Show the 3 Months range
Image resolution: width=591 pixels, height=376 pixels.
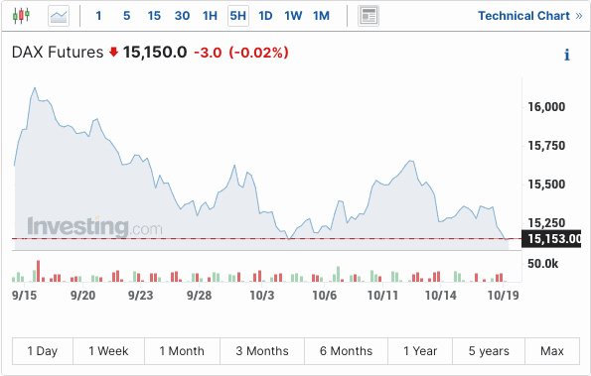[x=262, y=351]
